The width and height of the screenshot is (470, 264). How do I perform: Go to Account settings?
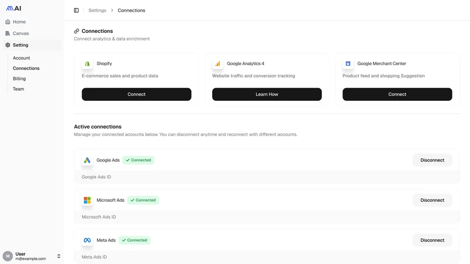[x=21, y=58]
